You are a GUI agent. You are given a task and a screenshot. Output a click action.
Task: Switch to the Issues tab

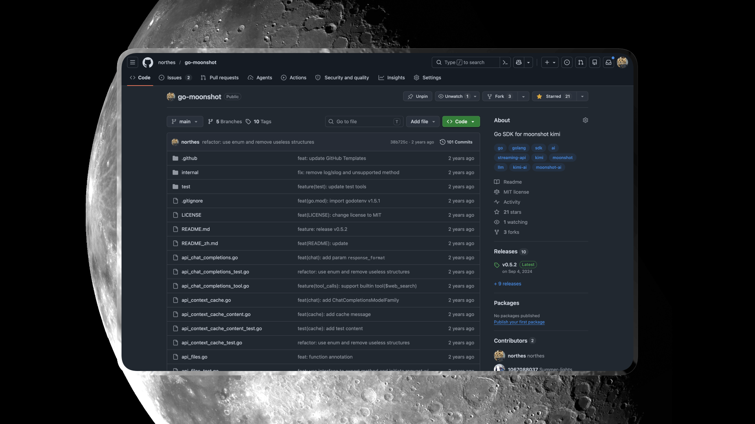(175, 78)
